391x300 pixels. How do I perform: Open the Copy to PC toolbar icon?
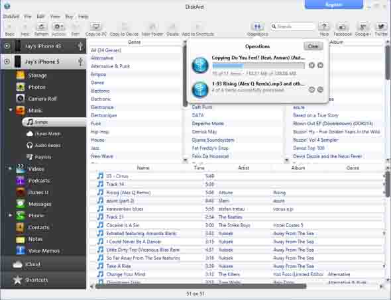pyautogui.click(x=96, y=26)
